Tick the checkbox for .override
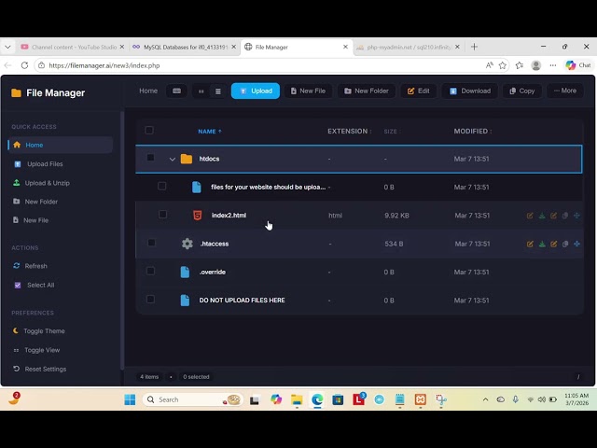 point(150,271)
